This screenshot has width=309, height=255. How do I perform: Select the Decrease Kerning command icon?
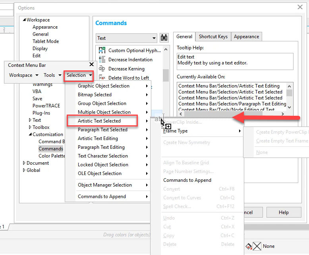102,68
